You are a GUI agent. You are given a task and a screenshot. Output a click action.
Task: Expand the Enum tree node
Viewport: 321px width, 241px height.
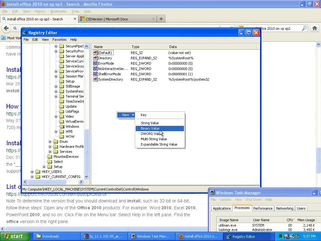[x=50, y=142]
